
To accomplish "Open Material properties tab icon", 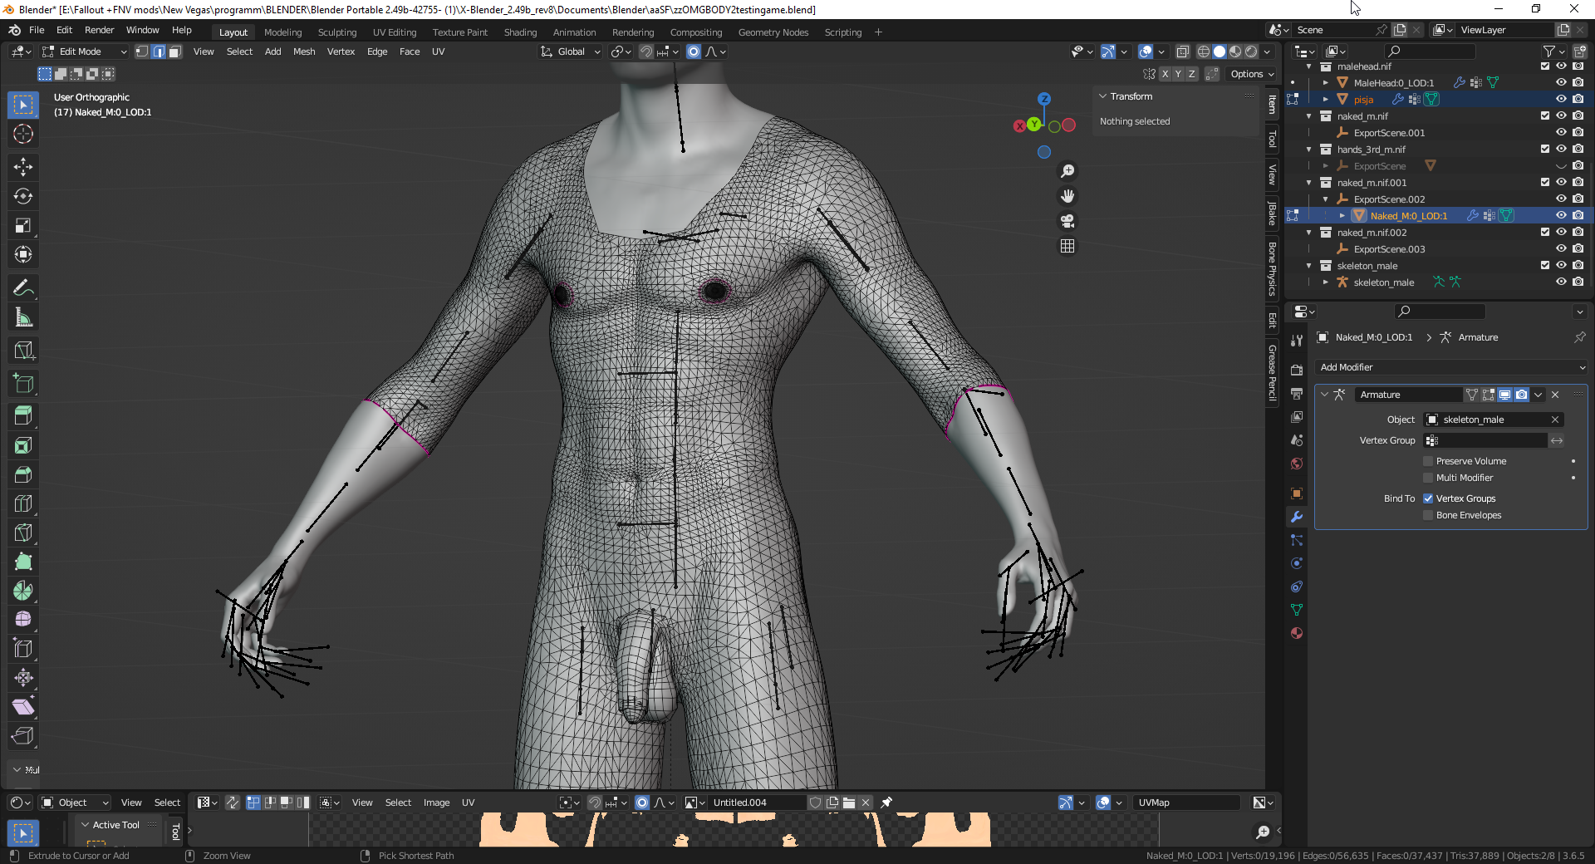I will click(x=1297, y=633).
